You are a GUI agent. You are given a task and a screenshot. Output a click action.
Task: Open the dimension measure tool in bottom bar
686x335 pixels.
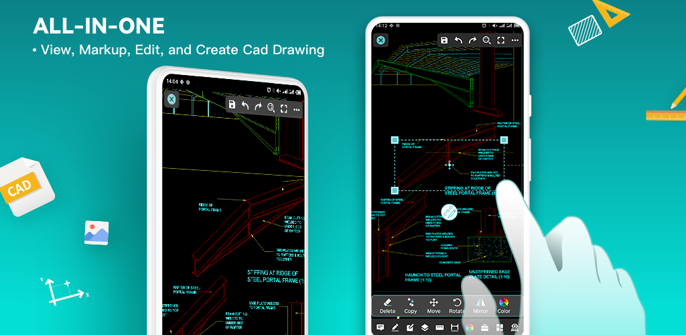(455, 328)
